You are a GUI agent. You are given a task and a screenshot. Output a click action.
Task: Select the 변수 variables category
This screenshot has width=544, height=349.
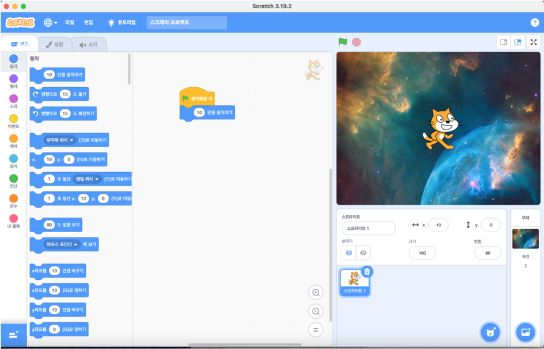(13, 201)
